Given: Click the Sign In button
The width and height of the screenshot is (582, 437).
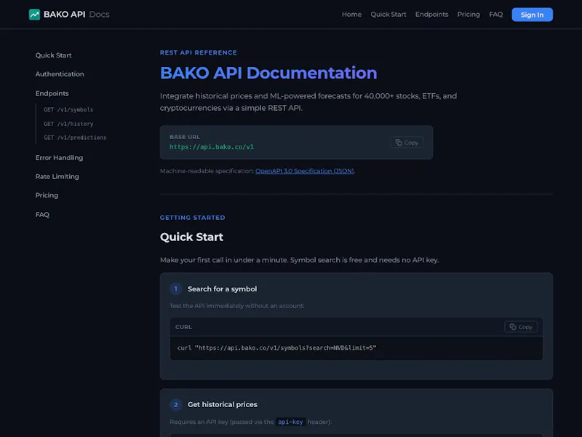Looking at the screenshot, I should click(x=532, y=15).
